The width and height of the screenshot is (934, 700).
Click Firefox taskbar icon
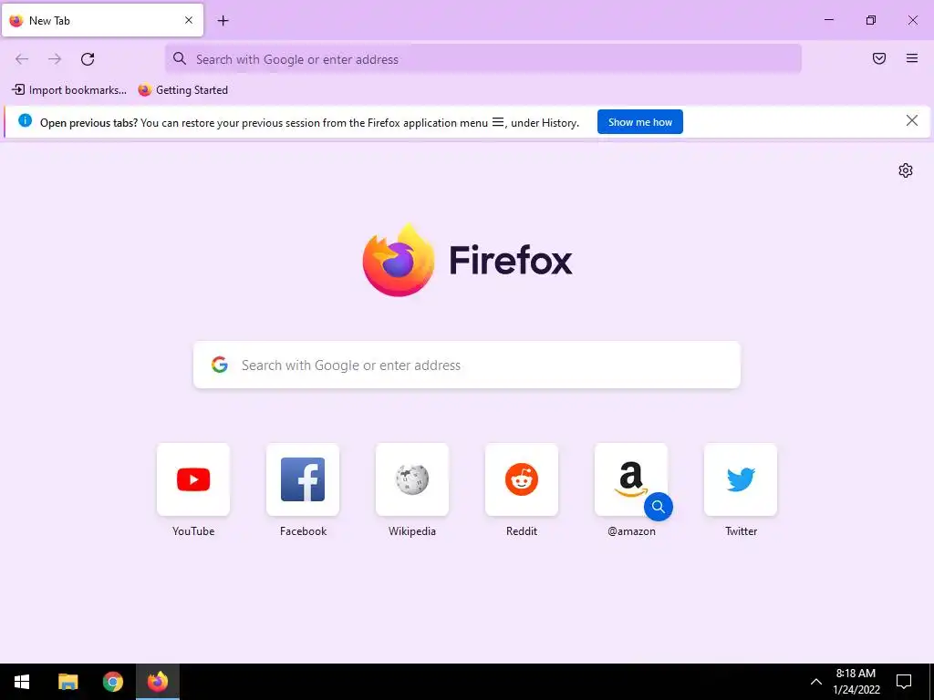coord(158,682)
